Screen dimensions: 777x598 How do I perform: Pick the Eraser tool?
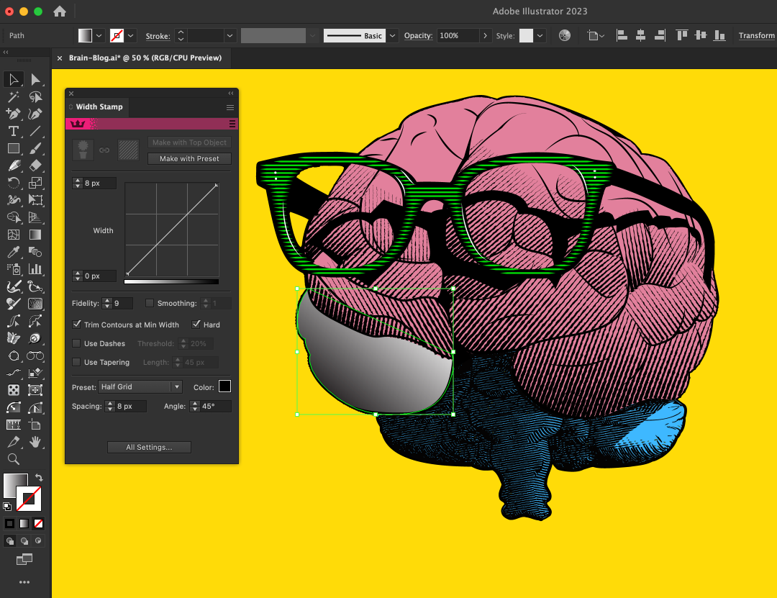pyautogui.click(x=35, y=166)
